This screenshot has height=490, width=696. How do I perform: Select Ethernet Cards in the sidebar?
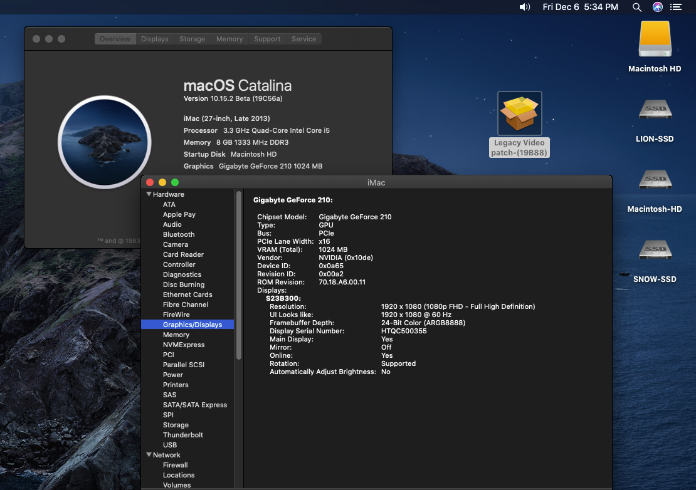tap(187, 295)
